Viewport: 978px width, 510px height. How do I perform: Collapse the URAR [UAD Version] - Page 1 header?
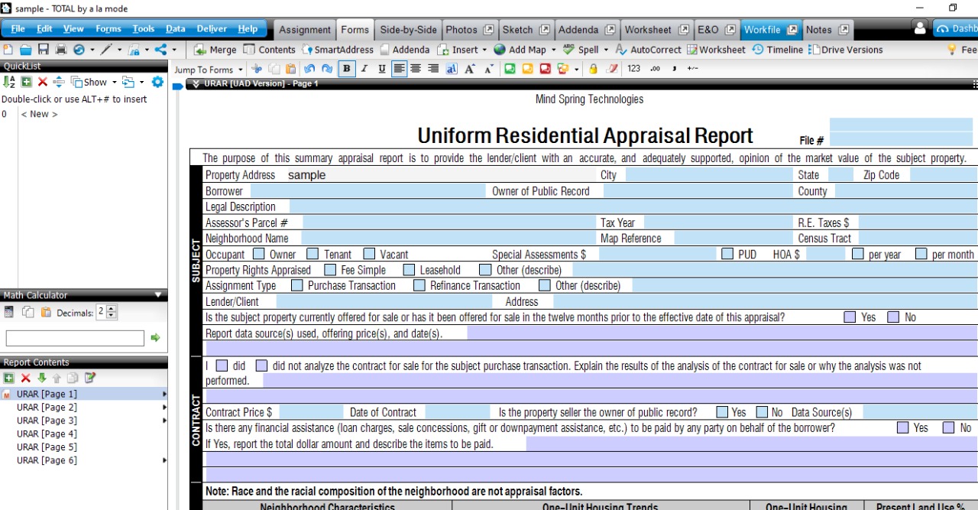(197, 83)
